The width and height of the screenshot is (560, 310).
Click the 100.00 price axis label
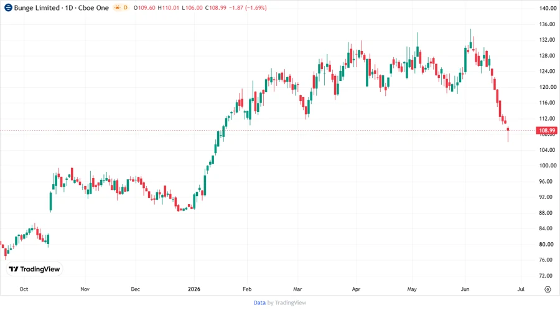(548, 166)
